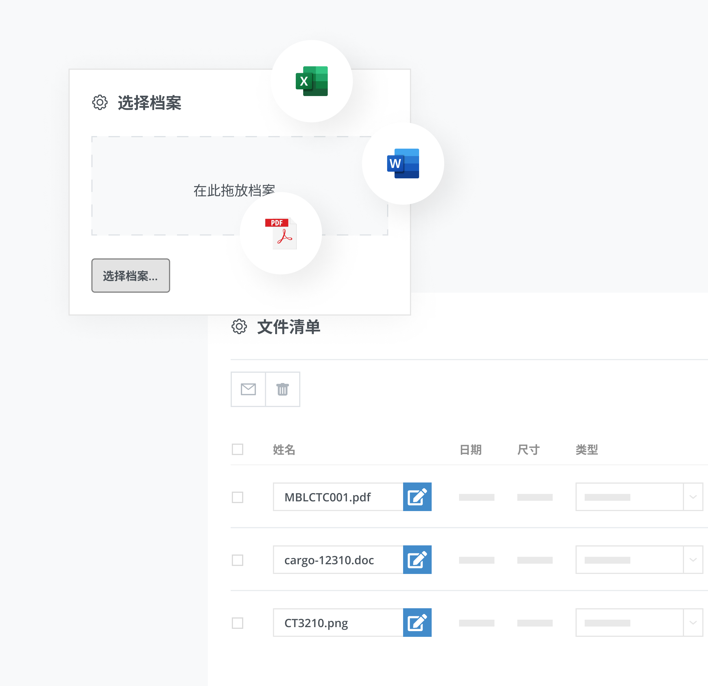The width and height of the screenshot is (708, 686).
Task: Click the cargo-12310.doc name field
Action: (338, 560)
